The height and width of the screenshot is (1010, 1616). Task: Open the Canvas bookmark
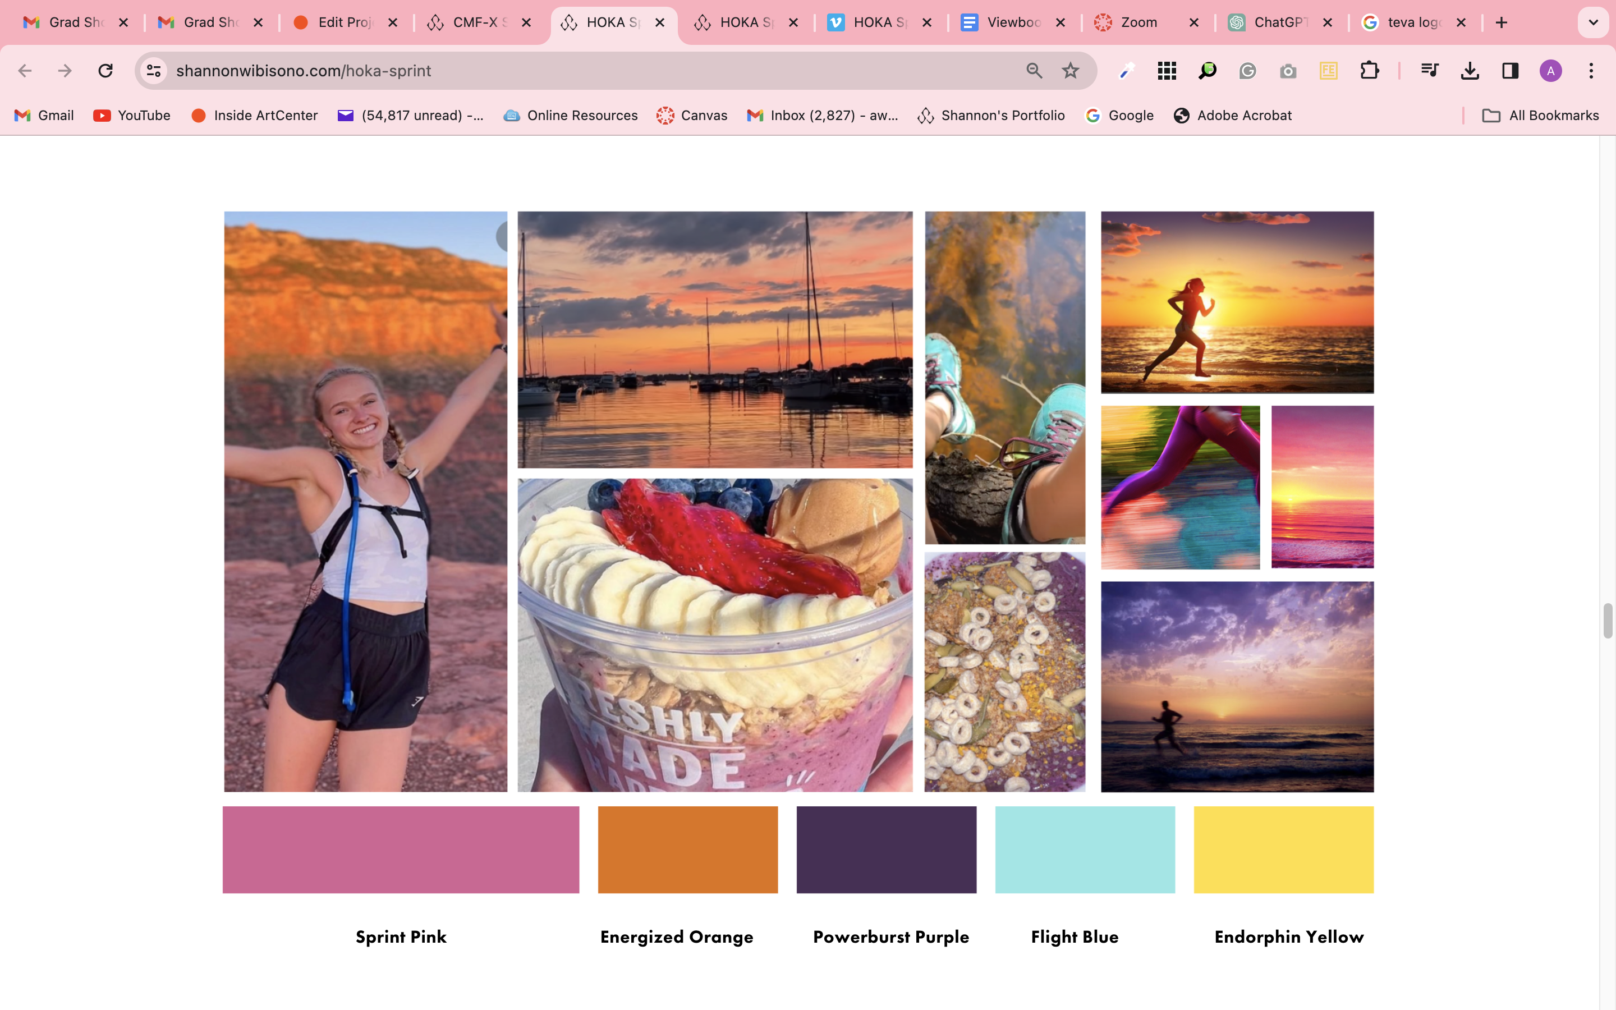pos(692,116)
